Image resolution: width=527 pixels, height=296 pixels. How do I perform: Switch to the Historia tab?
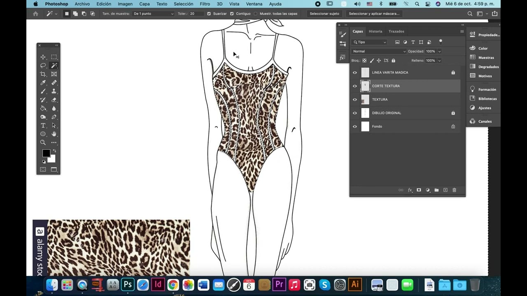375,31
